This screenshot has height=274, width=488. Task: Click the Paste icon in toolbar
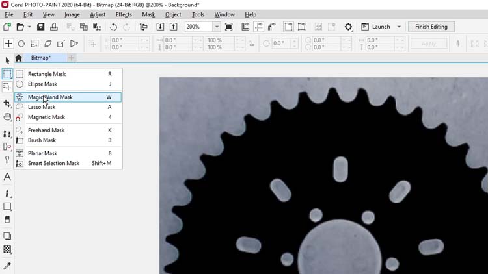pos(97,27)
